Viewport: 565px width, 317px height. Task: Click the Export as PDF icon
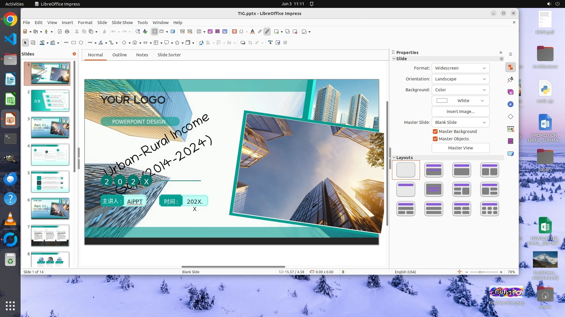[60, 32]
